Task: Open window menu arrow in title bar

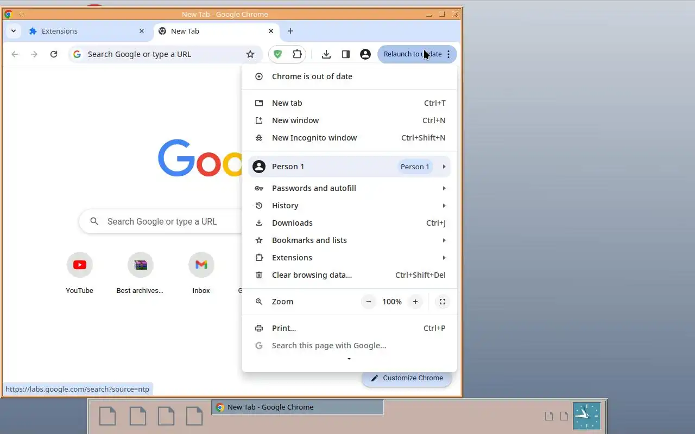Action: click(21, 14)
